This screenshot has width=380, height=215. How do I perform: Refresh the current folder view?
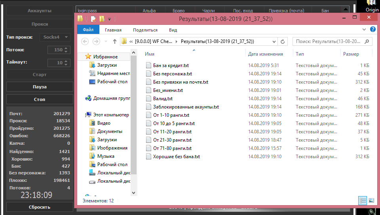coord(283,41)
